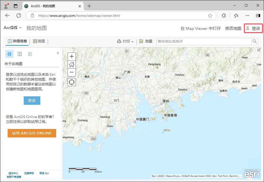Click the 肇庆 label on map
Image resolution: width=264 pixels, height=182 pixels.
(x=87, y=77)
